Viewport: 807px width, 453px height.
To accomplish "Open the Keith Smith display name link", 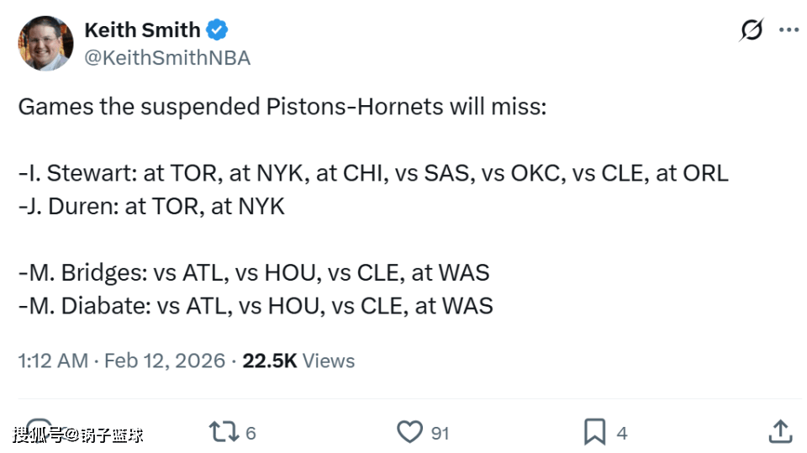I will [142, 30].
